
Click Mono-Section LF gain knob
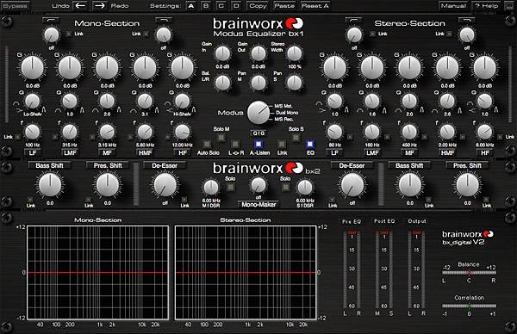[x=33, y=67]
